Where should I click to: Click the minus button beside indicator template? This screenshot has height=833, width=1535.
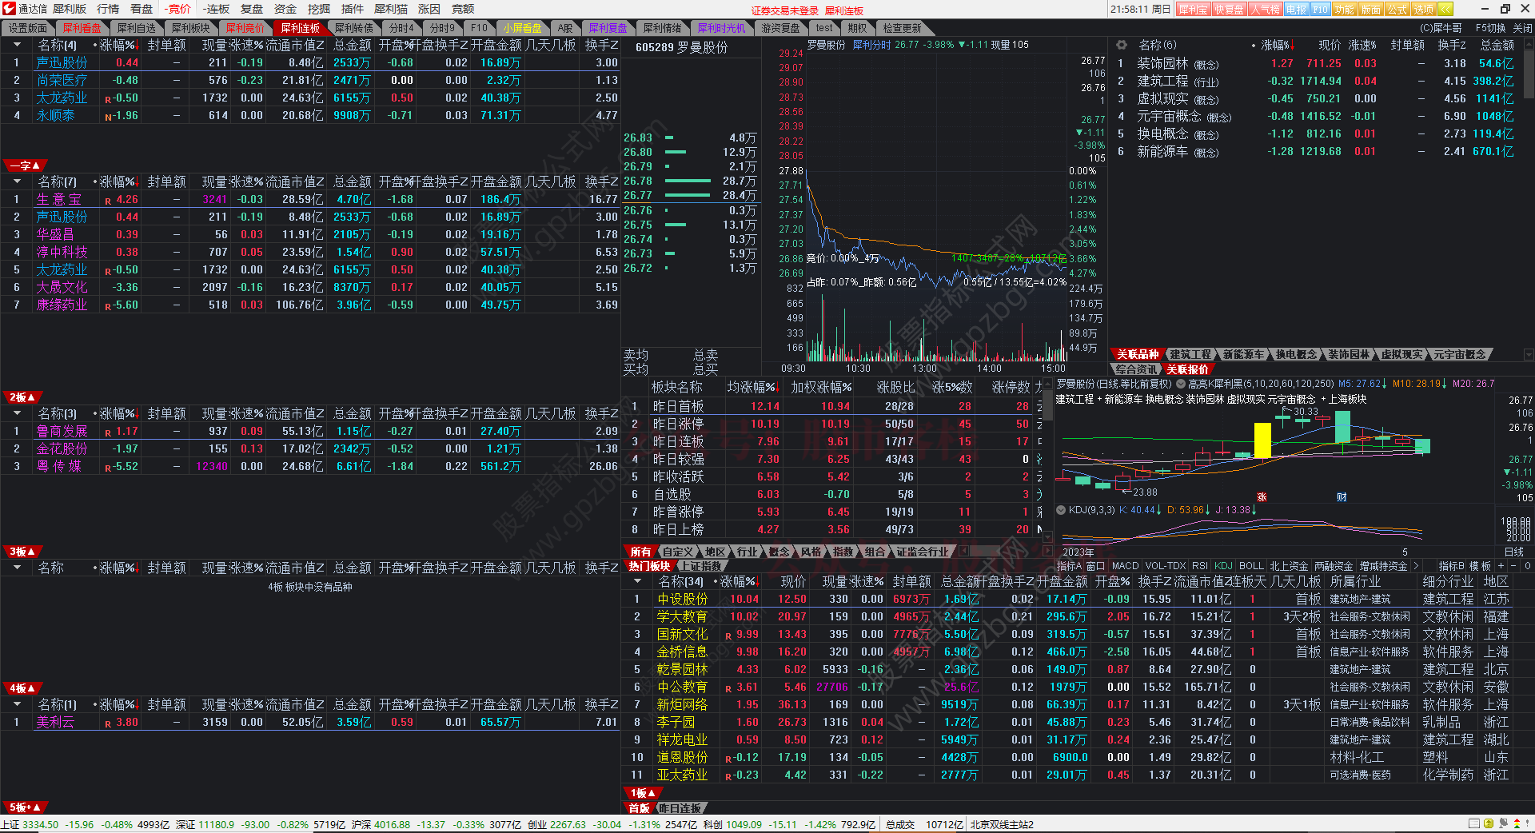[x=1512, y=566]
